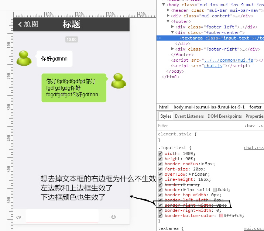Click the #ffbfc5 pink color swatch
Screen dimensions: 264x231
pos(221,216)
